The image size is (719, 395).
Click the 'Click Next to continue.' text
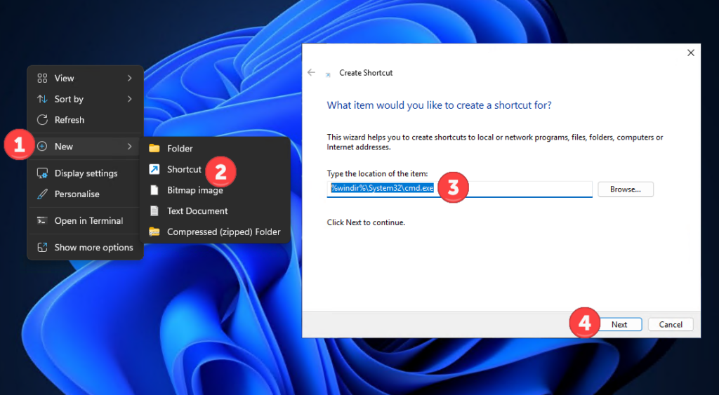coord(366,222)
